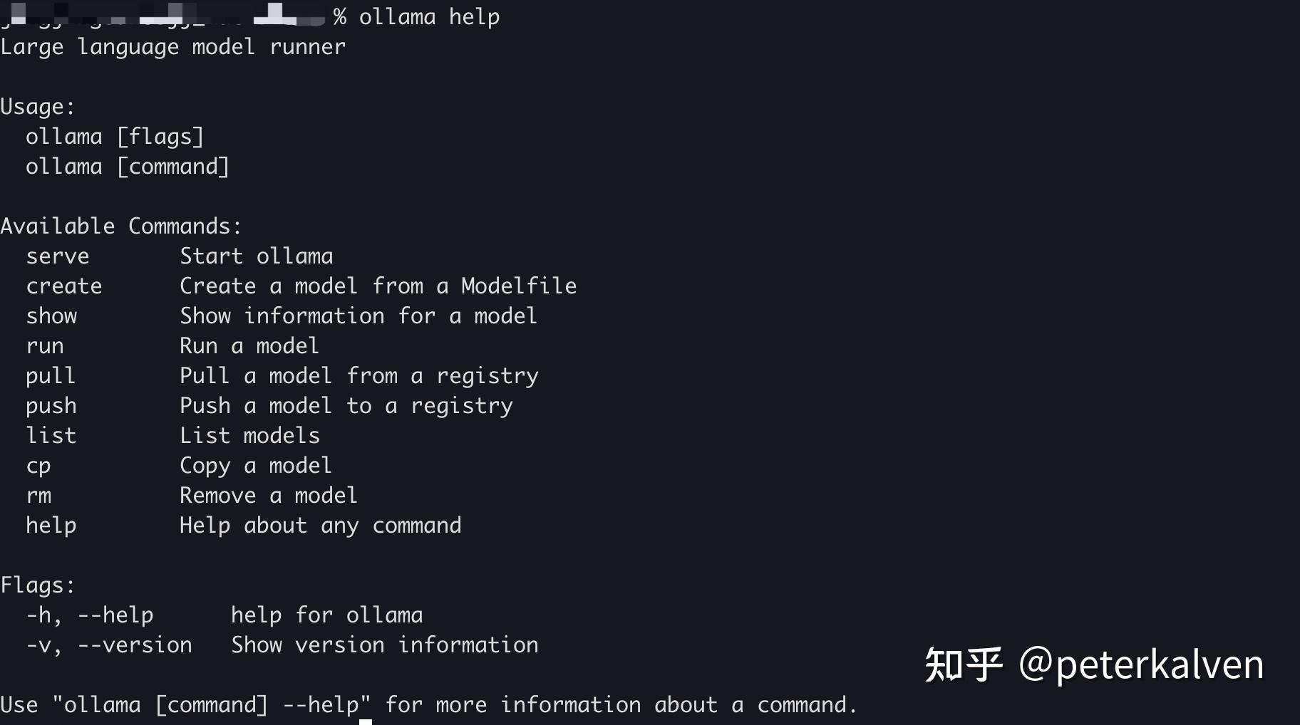This screenshot has width=1300, height=725.
Task: Click the typed 'ollama help' command at the prompt
Action: [x=429, y=16]
